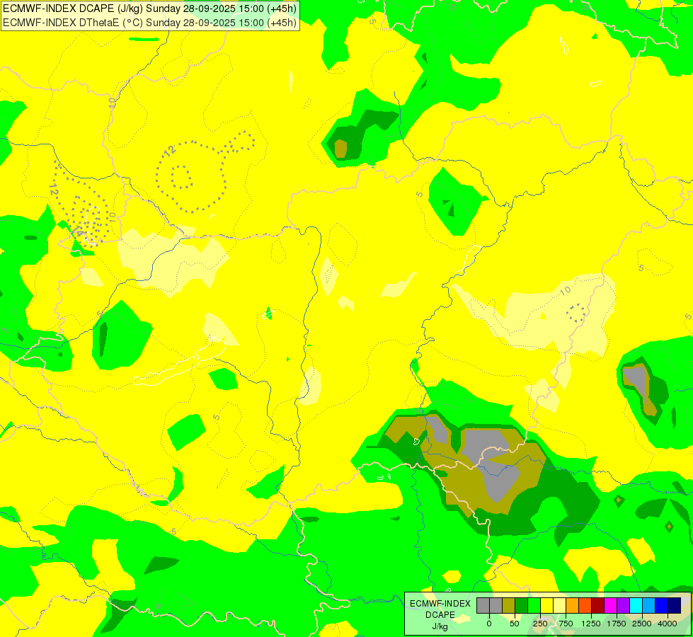The width and height of the screenshot is (693, 637).
Task: Click the orange swatch in the legend
Action: point(573,605)
